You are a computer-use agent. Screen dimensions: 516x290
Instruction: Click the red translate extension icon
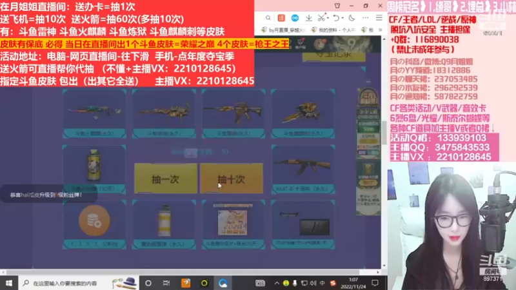click(x=281, y=18)
